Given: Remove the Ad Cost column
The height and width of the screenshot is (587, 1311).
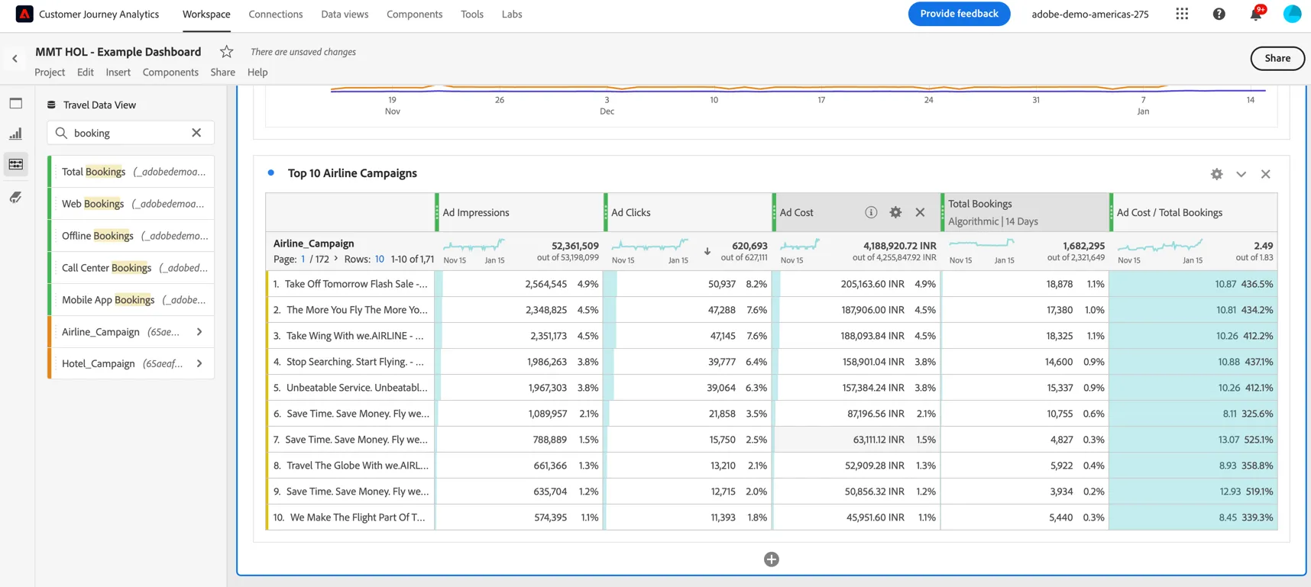Looking at the screenshot, I should [920, 212].
